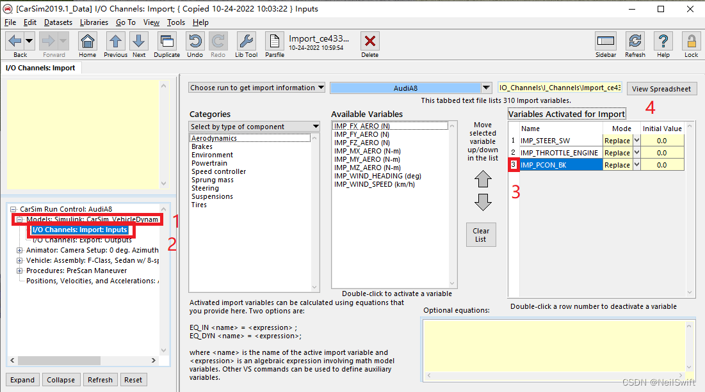Open the View menu

tap(152, 22)
